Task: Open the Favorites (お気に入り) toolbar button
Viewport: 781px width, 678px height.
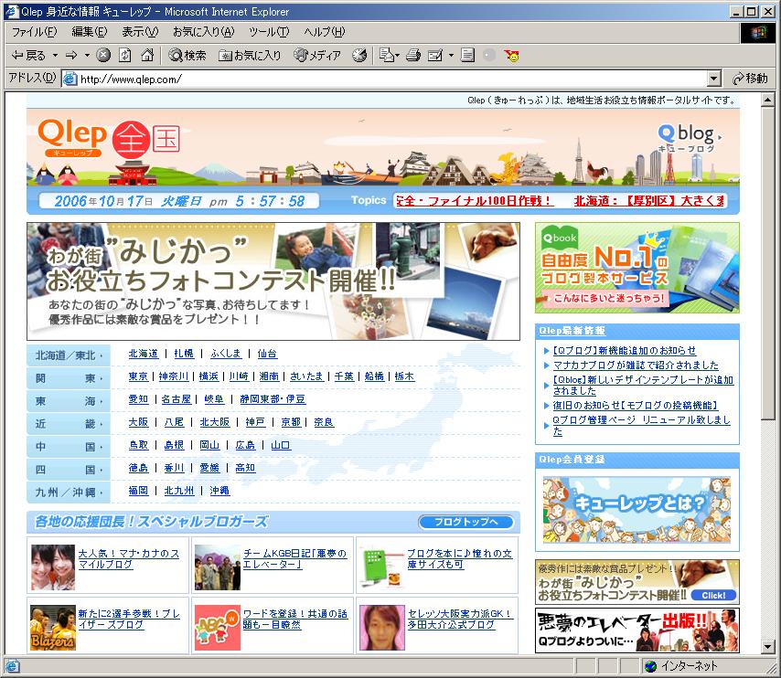Action: coord(250,56)
